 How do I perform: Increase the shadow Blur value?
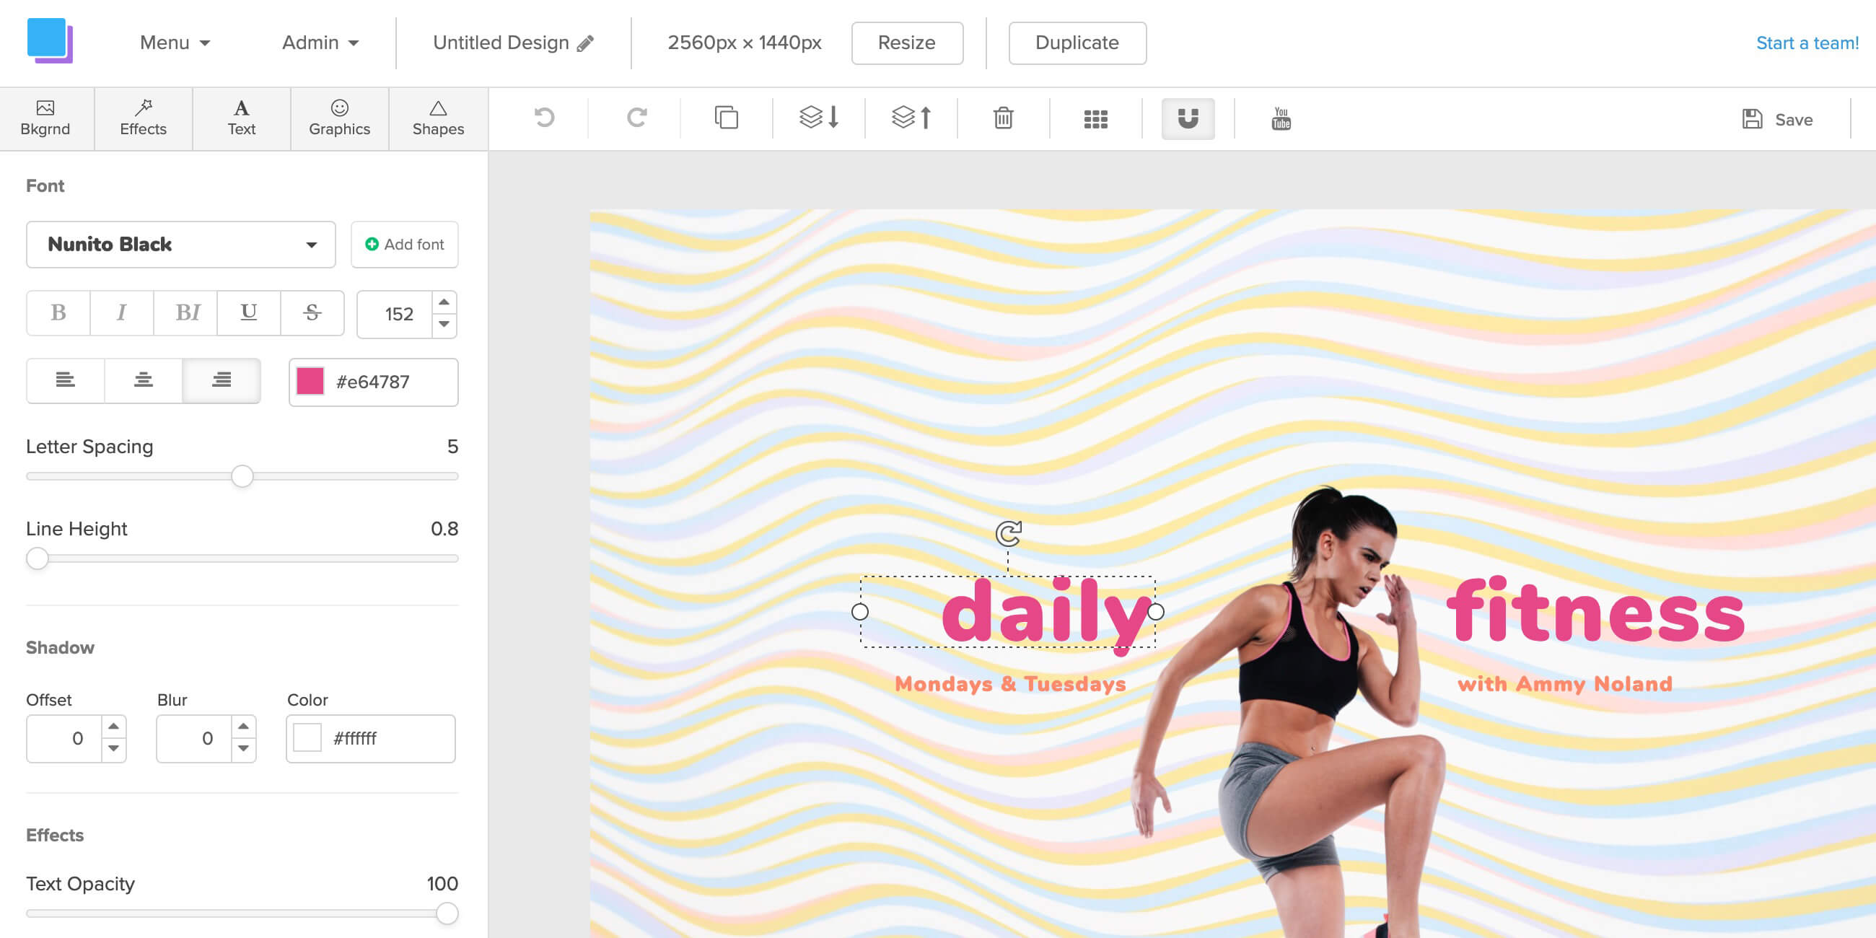[243, 727]
